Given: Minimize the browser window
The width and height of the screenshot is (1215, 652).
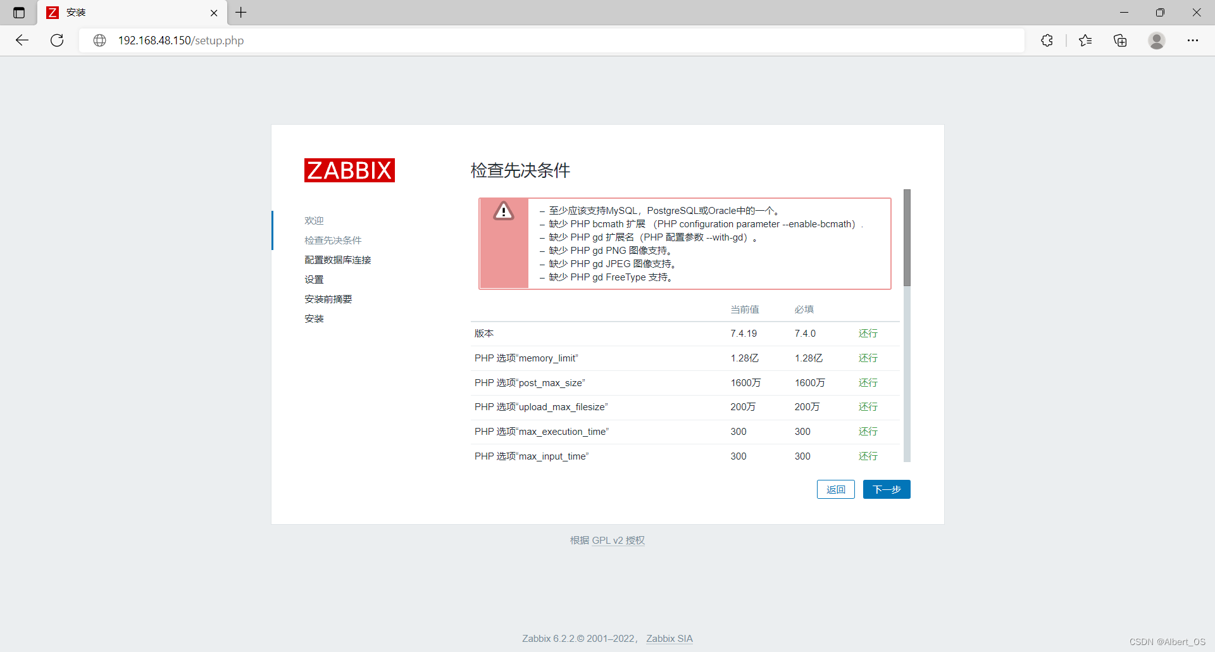Looking at the screenshot, I should tap(1124, 13).
